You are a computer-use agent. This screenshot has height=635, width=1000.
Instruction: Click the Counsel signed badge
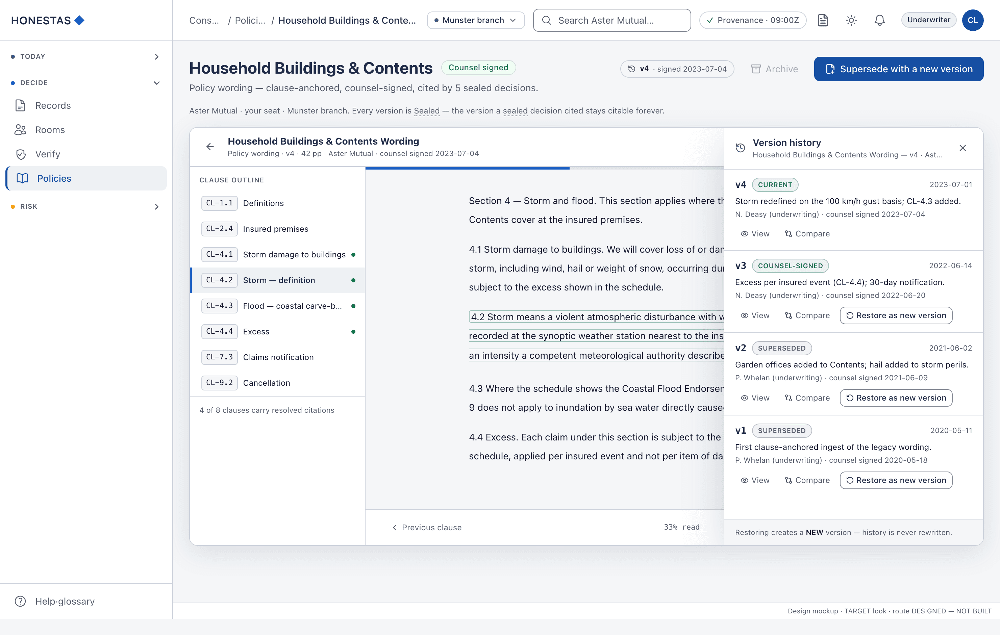coord(478,68)
